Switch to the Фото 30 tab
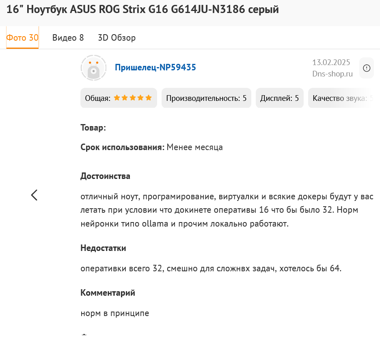The image size is (380, 338). [x=22, y=38]
